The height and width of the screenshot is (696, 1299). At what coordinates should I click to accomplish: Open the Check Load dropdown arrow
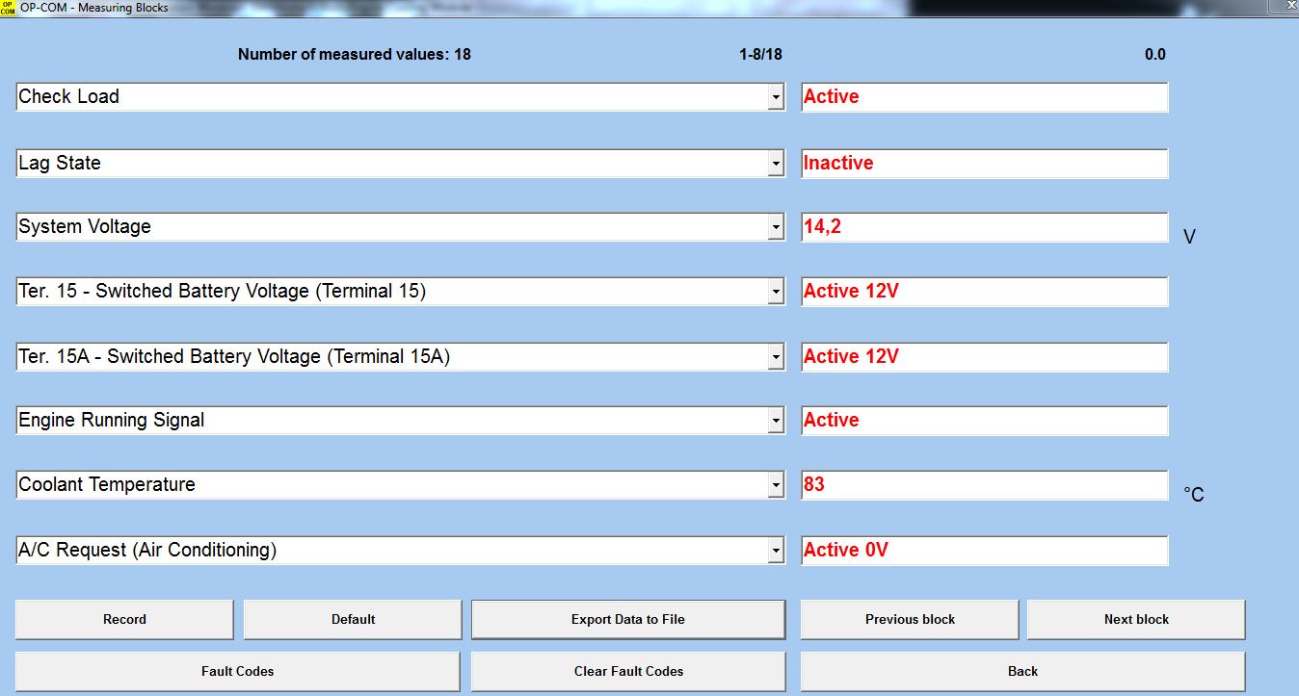(x=776, y=97)
